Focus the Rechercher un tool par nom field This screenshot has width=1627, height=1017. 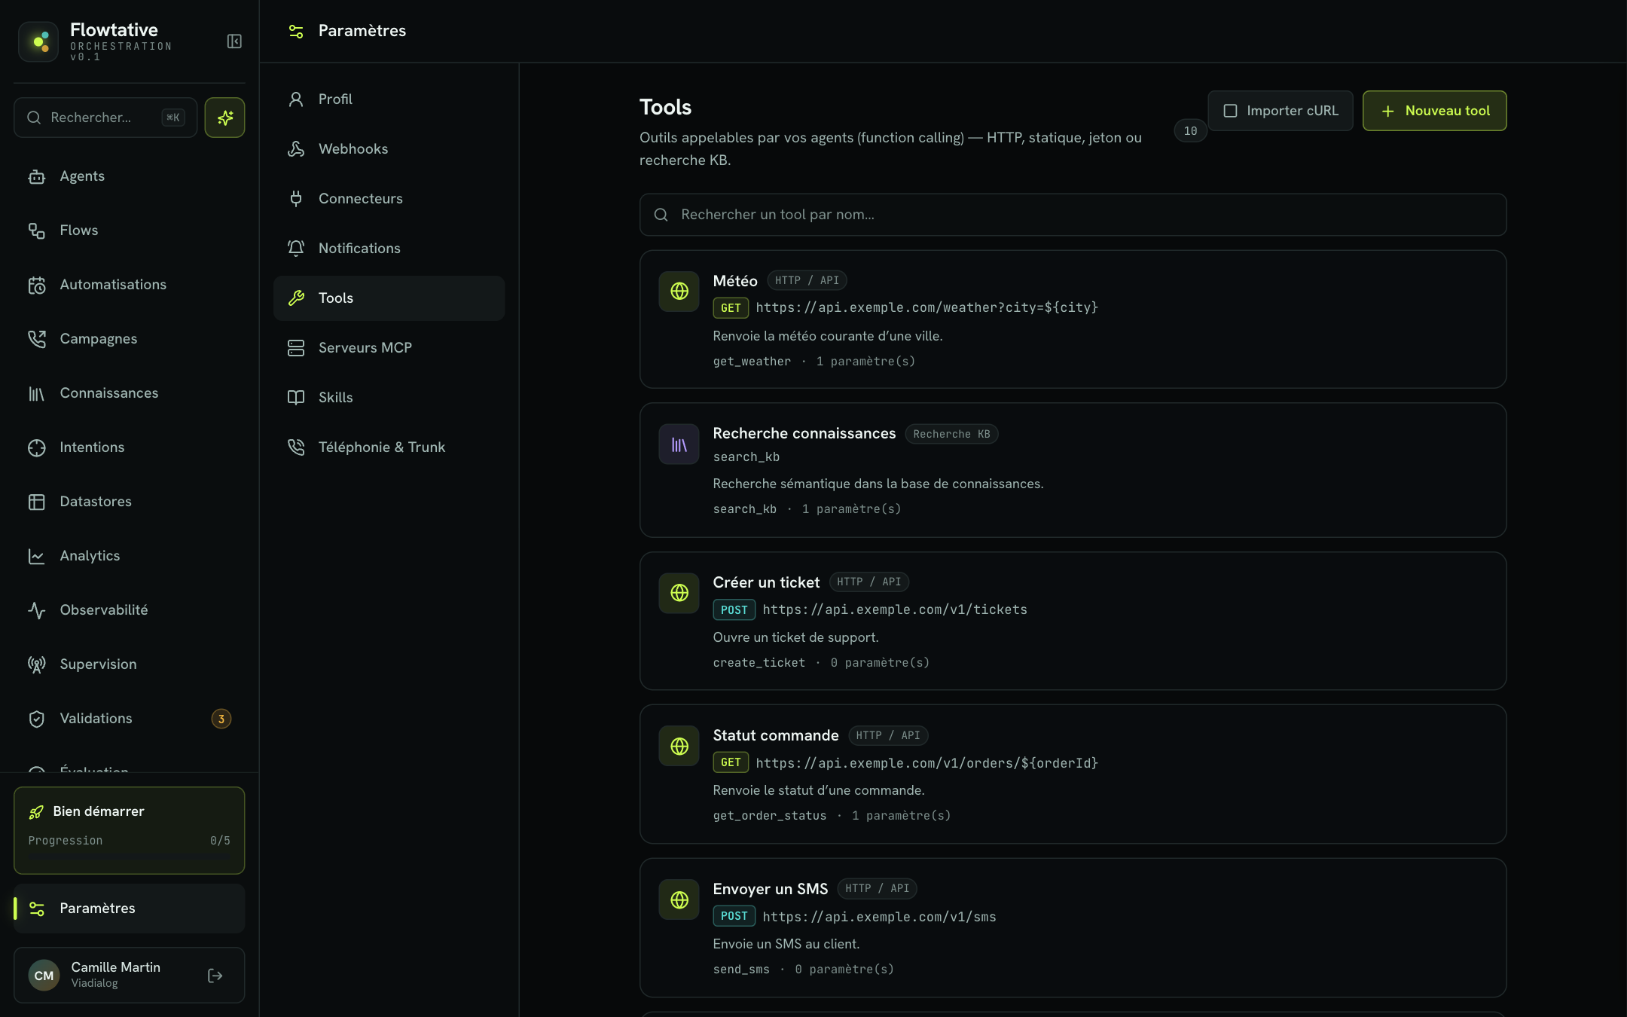click(x=1073, y=215)
